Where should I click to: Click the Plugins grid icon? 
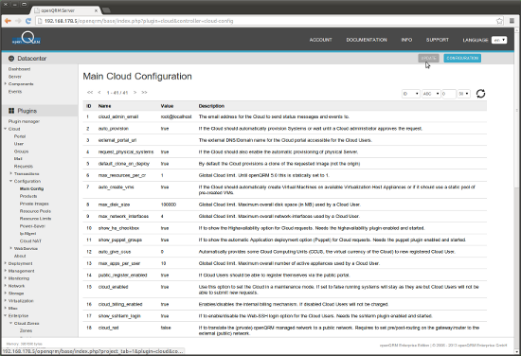coord(11,111)
